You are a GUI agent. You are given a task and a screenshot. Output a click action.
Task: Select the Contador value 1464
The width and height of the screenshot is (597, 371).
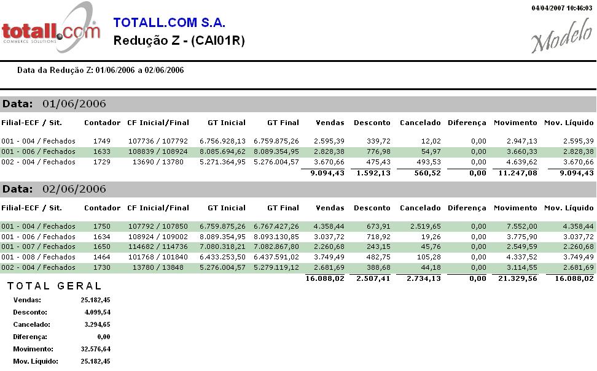pyautogui.click(x=102, y=257)
